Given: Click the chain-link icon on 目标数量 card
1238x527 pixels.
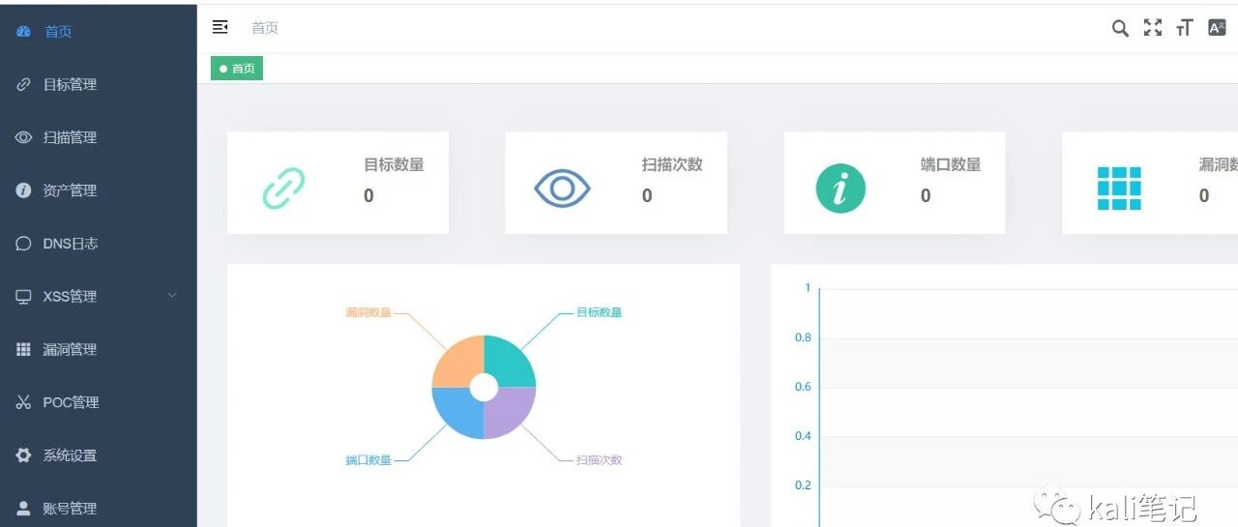Looking at the screenshot, I should click(283, 188).
